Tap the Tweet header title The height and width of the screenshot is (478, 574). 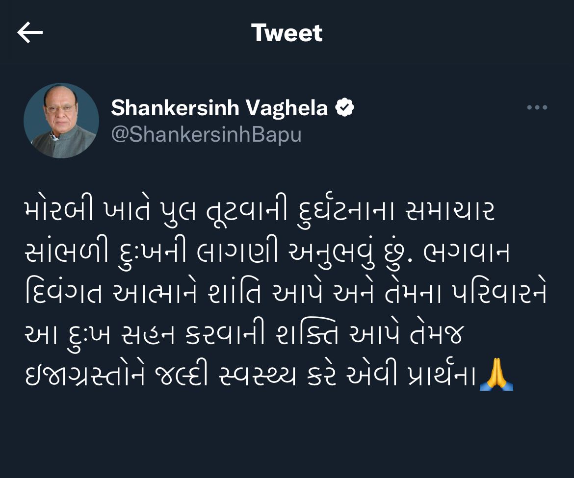[287, 33]
